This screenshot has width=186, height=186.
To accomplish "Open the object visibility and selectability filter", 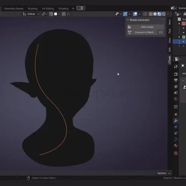I will tap(118, 14).
